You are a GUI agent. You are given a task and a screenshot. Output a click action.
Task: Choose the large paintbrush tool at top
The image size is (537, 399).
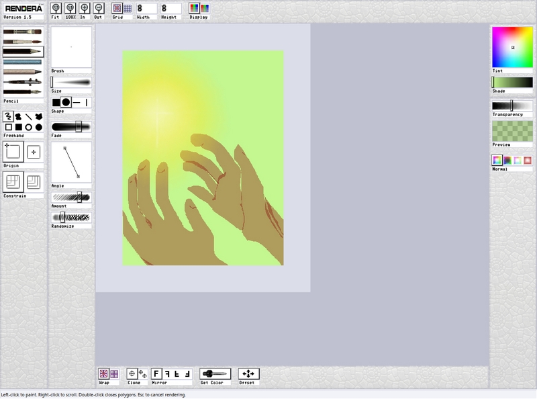point(23,32)
